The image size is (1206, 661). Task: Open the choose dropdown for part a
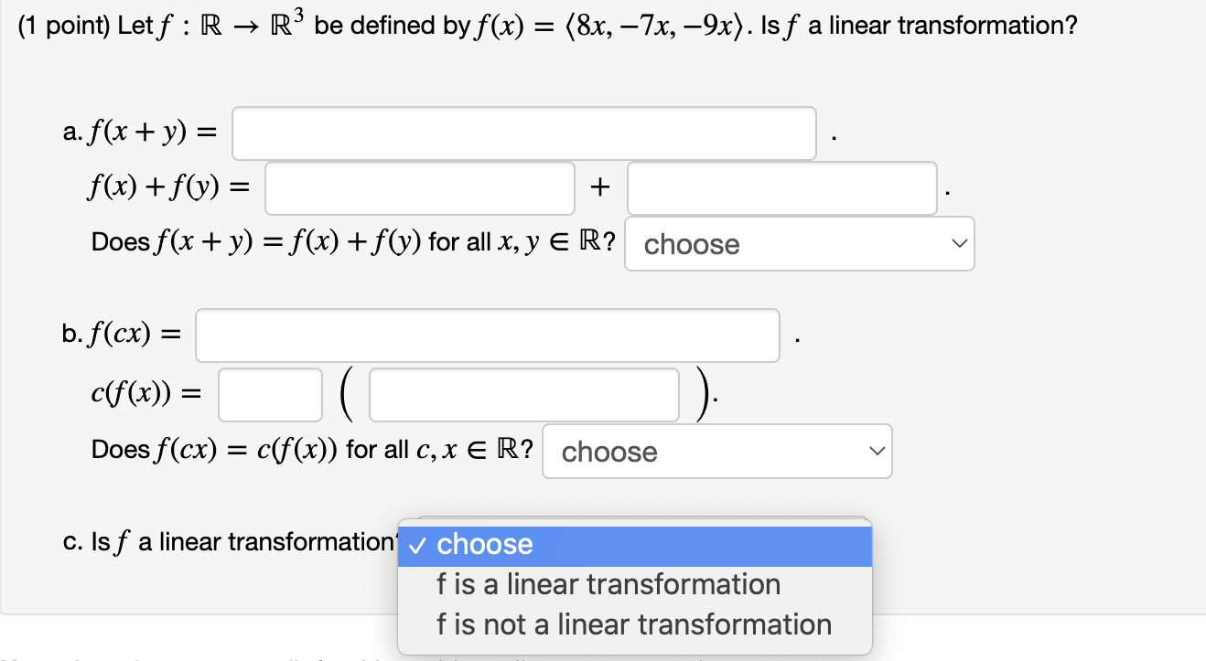799,243
